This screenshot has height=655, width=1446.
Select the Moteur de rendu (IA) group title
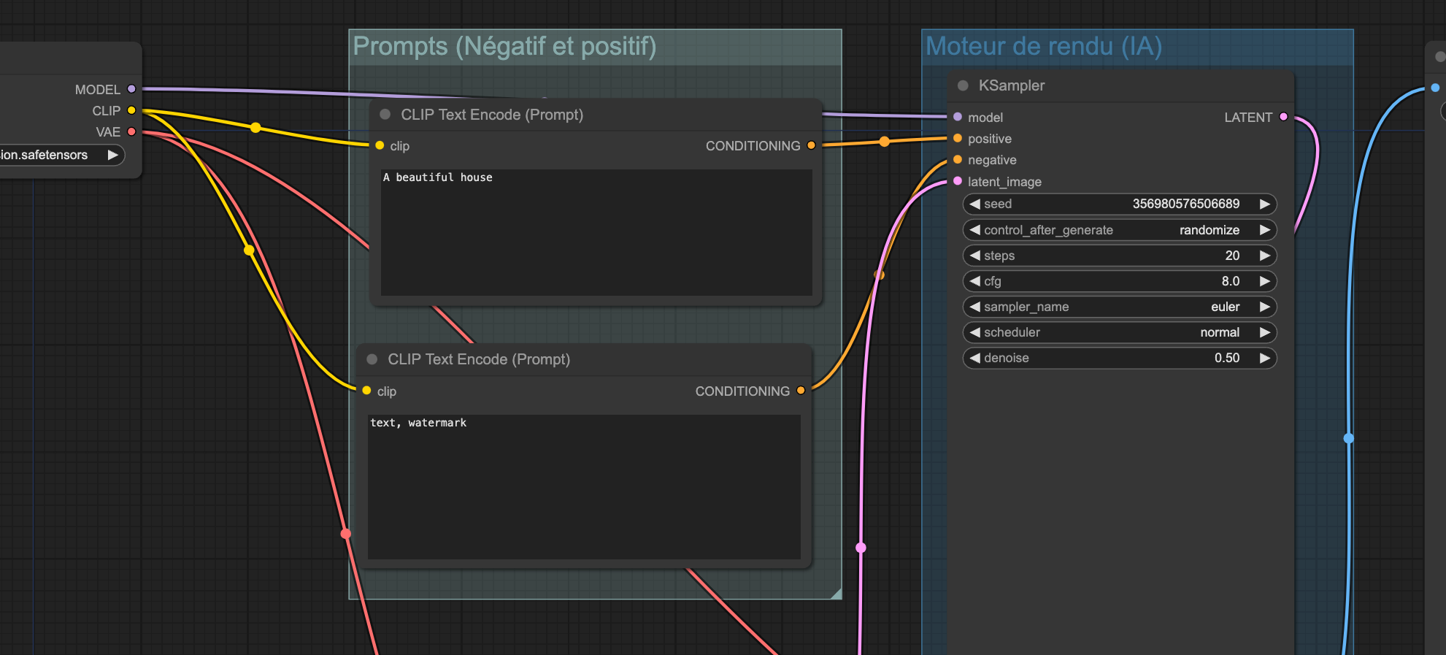[x=1043, y=47]
